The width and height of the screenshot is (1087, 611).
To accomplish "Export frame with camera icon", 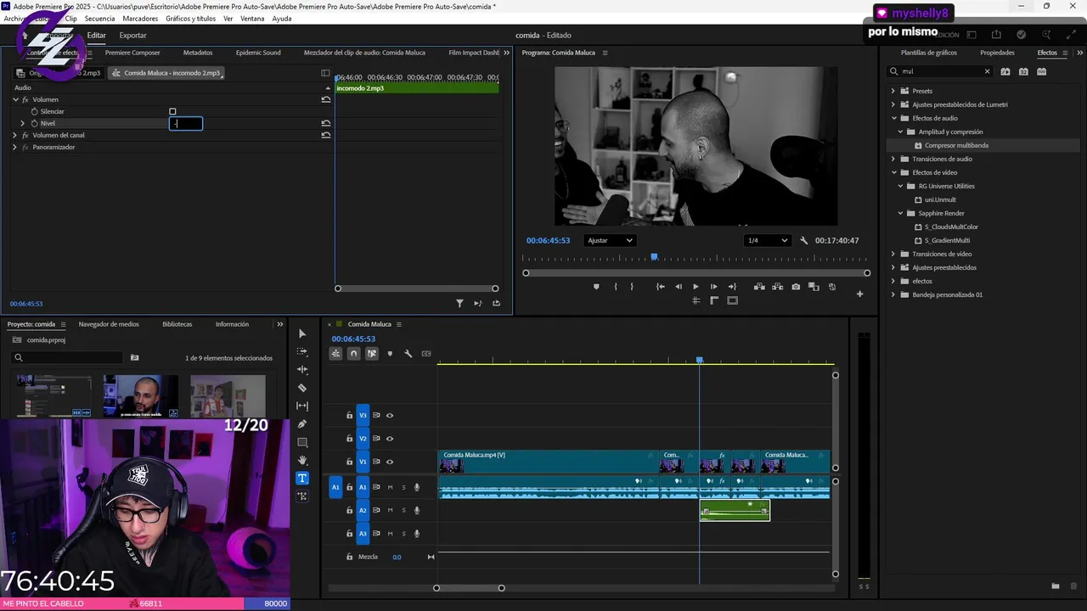I will pyautogui.click(x=796, y=287).
